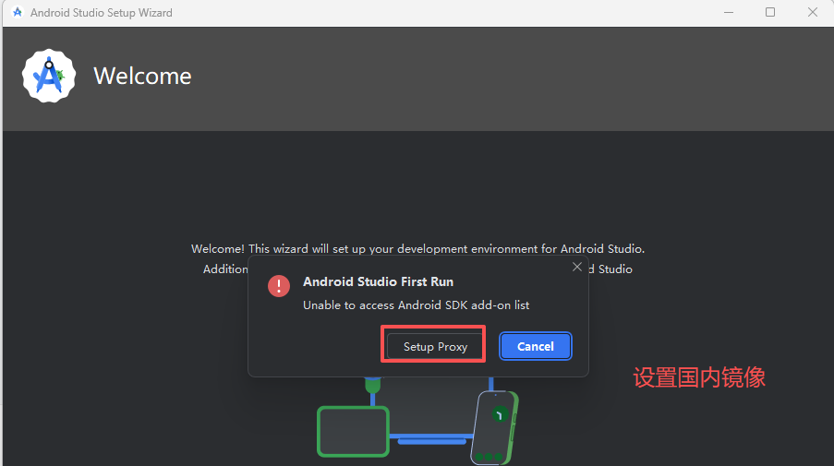This screenshot has width=834, height=466.
Task: Click the Android Studio logo in header
Action: [x=49, y=76]
